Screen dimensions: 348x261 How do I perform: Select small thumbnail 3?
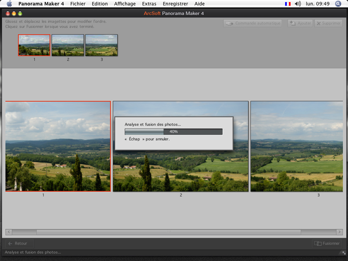coord(101,45)
